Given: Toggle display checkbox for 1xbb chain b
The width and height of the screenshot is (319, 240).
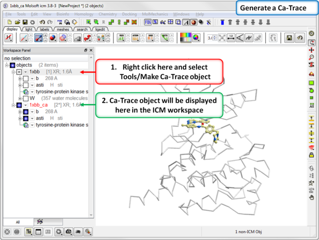Looking at the screenshot, I should (x=25, y=79).
